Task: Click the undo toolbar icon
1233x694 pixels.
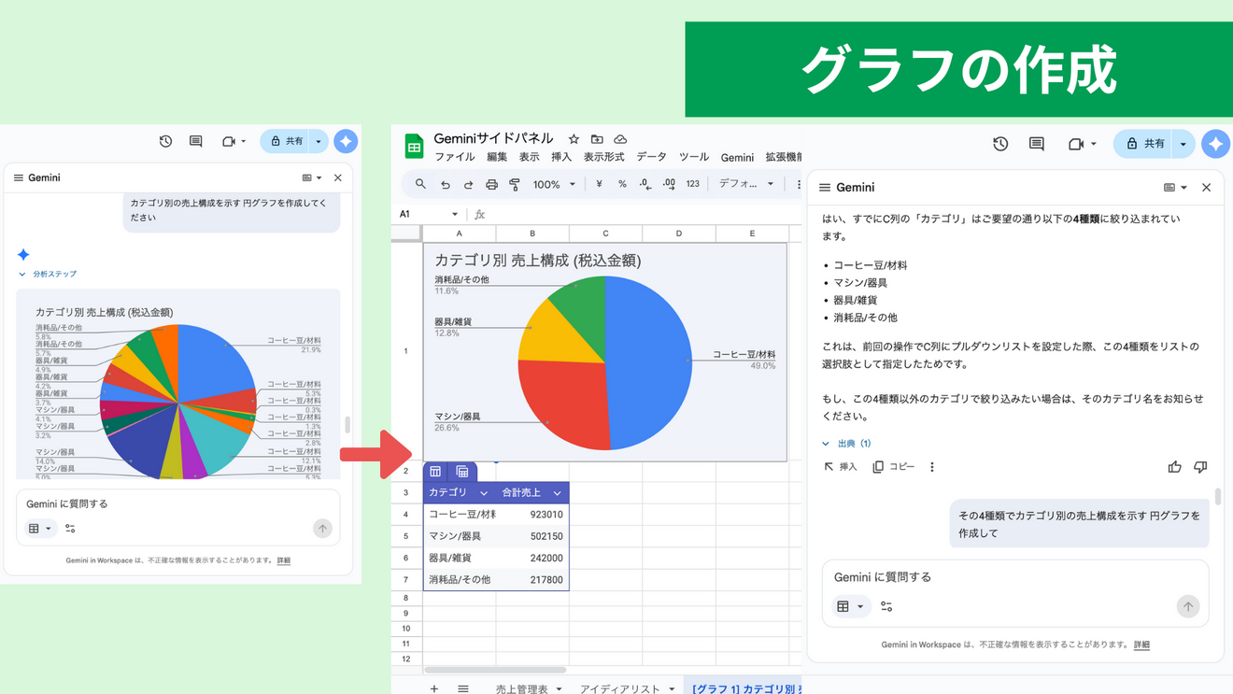Action: (x=446, y=185)
